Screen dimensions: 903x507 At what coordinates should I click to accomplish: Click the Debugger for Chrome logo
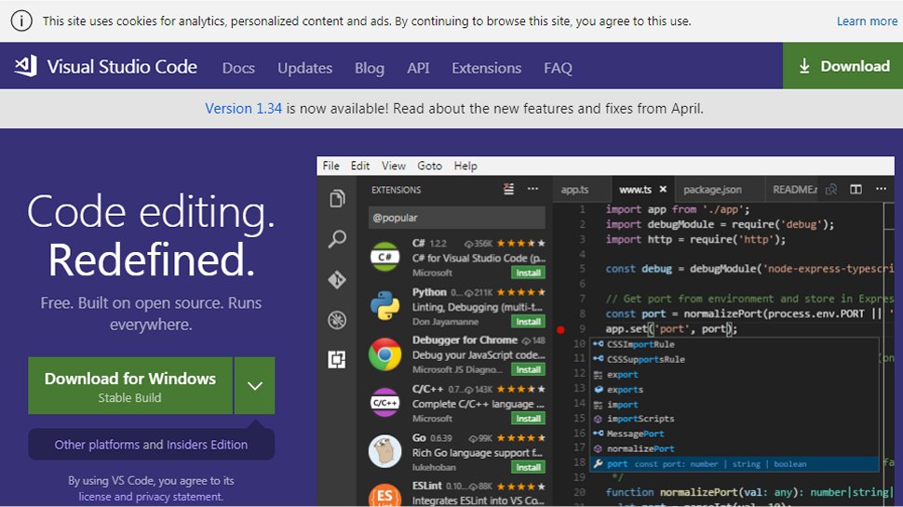pos(384,354)
